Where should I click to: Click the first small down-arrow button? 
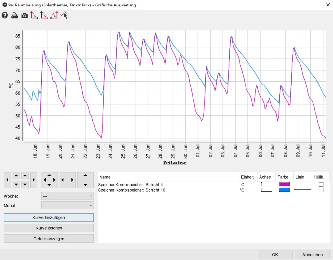coord(16,184)
